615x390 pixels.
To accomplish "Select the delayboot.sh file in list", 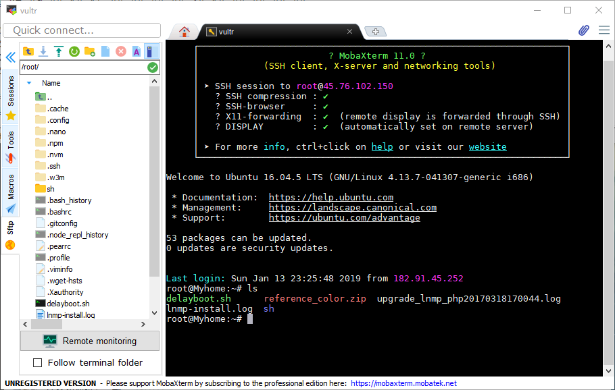I will pos(68,304).
